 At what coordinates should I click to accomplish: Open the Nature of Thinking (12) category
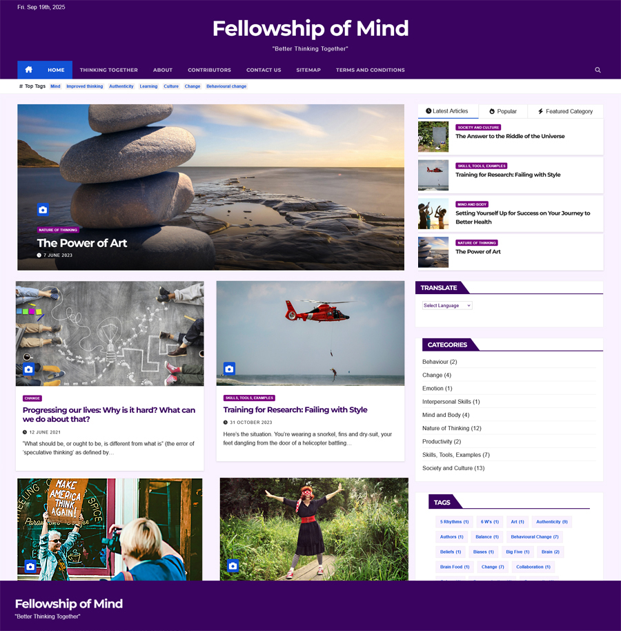(452, 428)
